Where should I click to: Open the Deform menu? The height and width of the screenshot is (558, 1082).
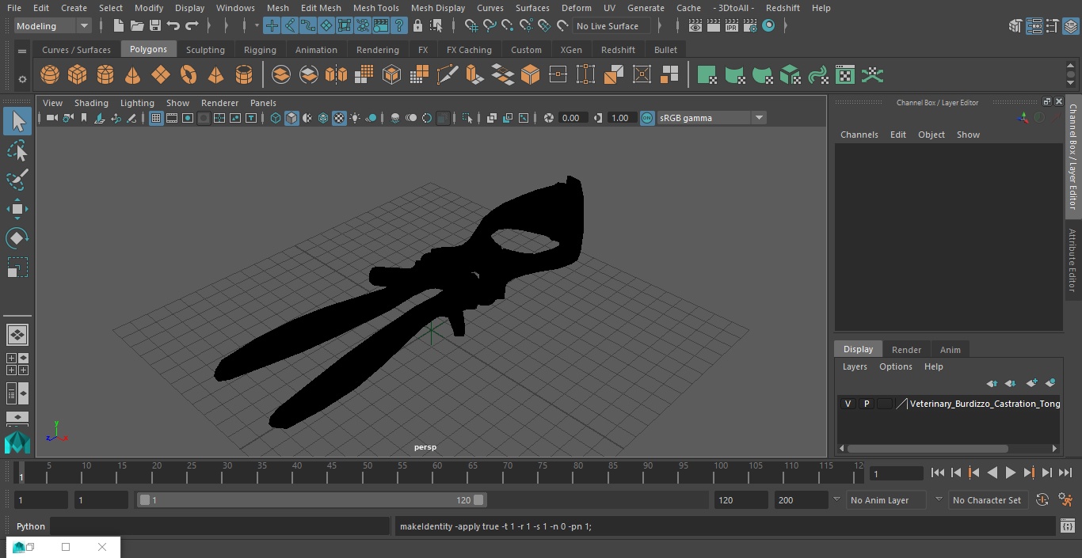click(576, 8)
